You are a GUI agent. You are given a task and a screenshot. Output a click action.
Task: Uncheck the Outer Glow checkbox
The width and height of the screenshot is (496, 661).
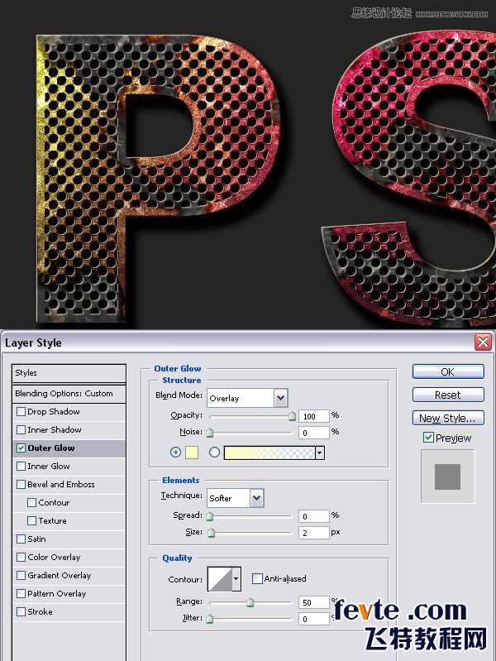(x=21, y=448)
